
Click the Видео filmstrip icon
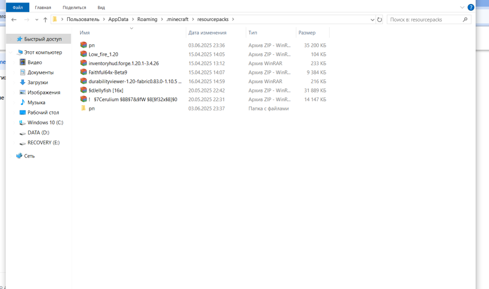[x=22, y=63]
